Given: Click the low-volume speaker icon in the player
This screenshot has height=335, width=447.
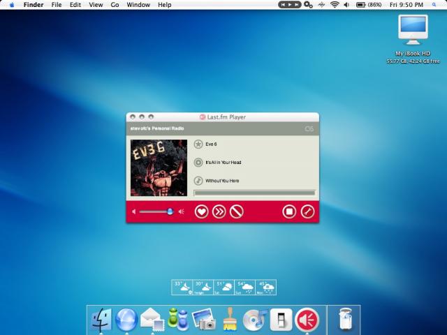Looking at the screenshot, I should click(133, 211).
